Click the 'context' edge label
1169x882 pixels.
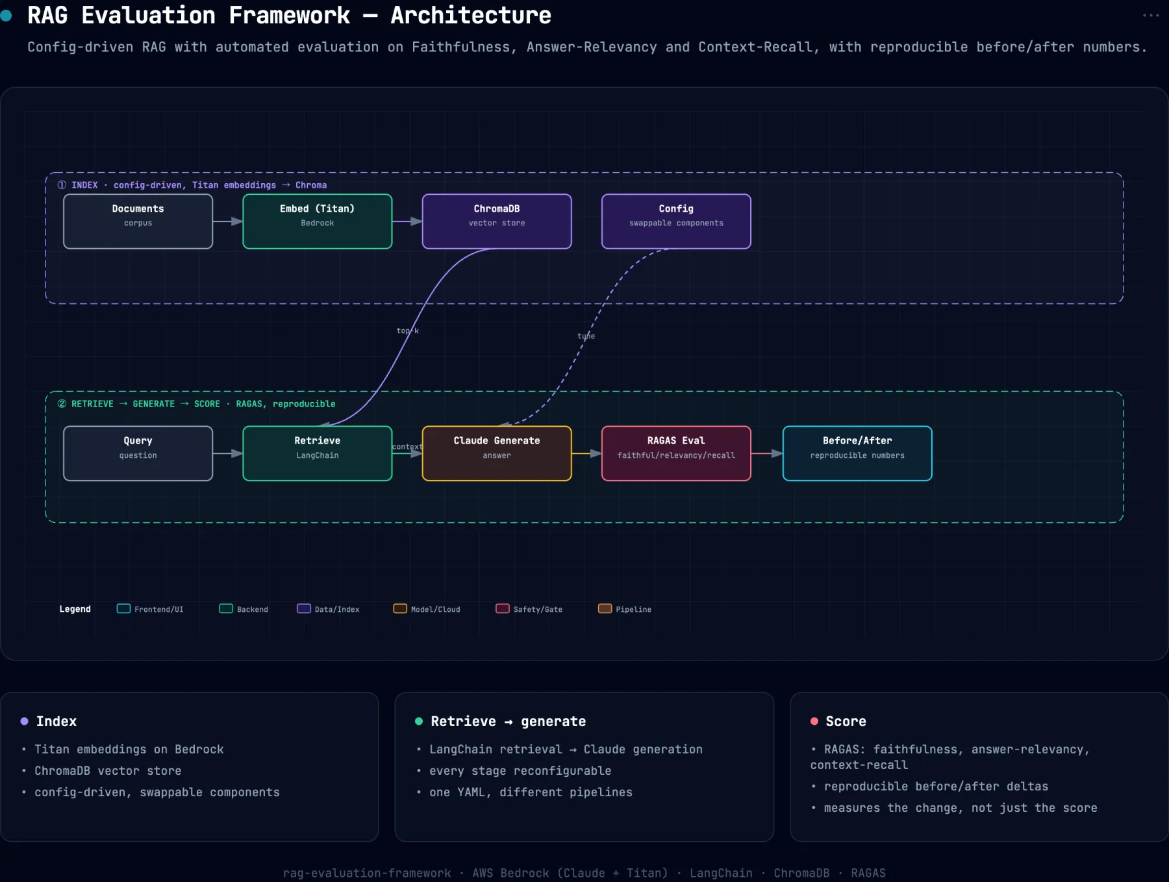pyautogui.click(x=407, y=447)
